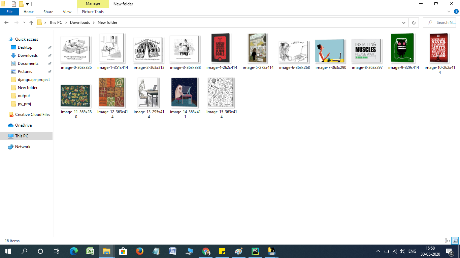Viewport: 460px width, 258px height.
Task: Launch PyCharm from the taskbar
Action: click(255, 251)
